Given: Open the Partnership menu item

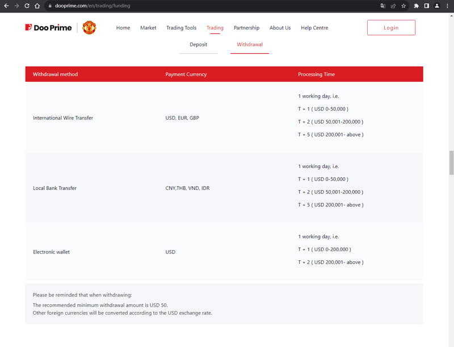Looking at the screenshot, I should tap(246, 28).
